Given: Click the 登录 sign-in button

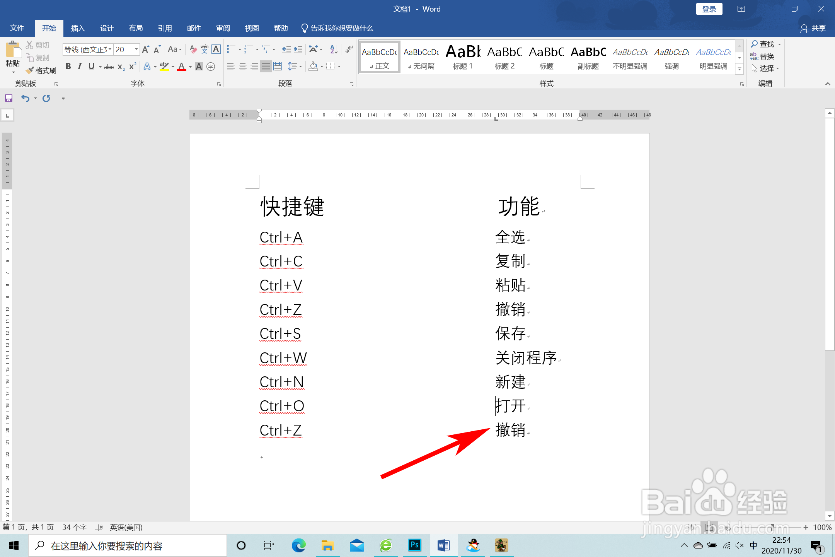Looking at the screenshot, I should (709, 9).
